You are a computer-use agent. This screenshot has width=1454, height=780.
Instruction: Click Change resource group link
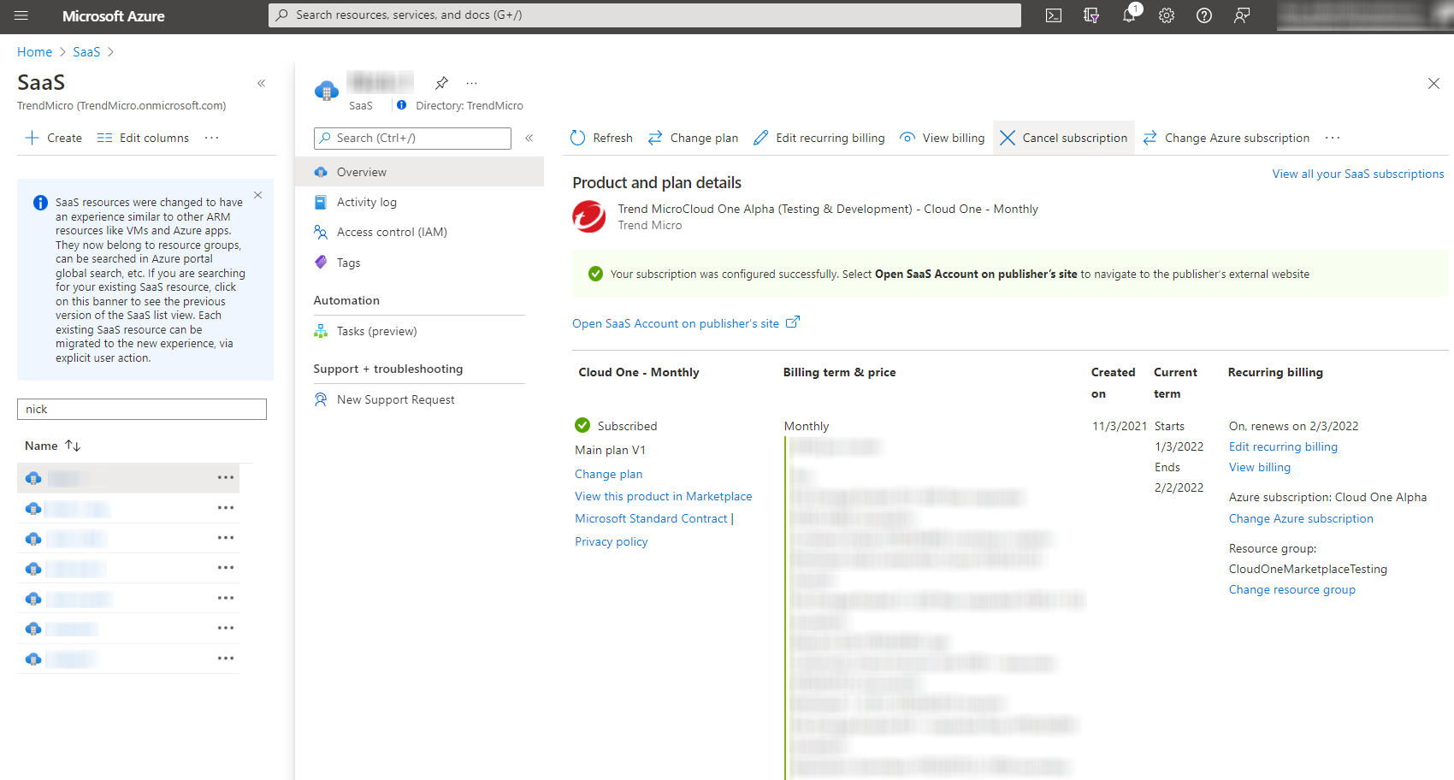(1292, 589)
